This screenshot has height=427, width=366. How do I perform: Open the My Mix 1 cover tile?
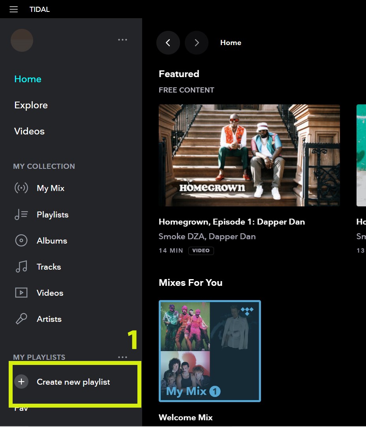click(x=210, y=351)
